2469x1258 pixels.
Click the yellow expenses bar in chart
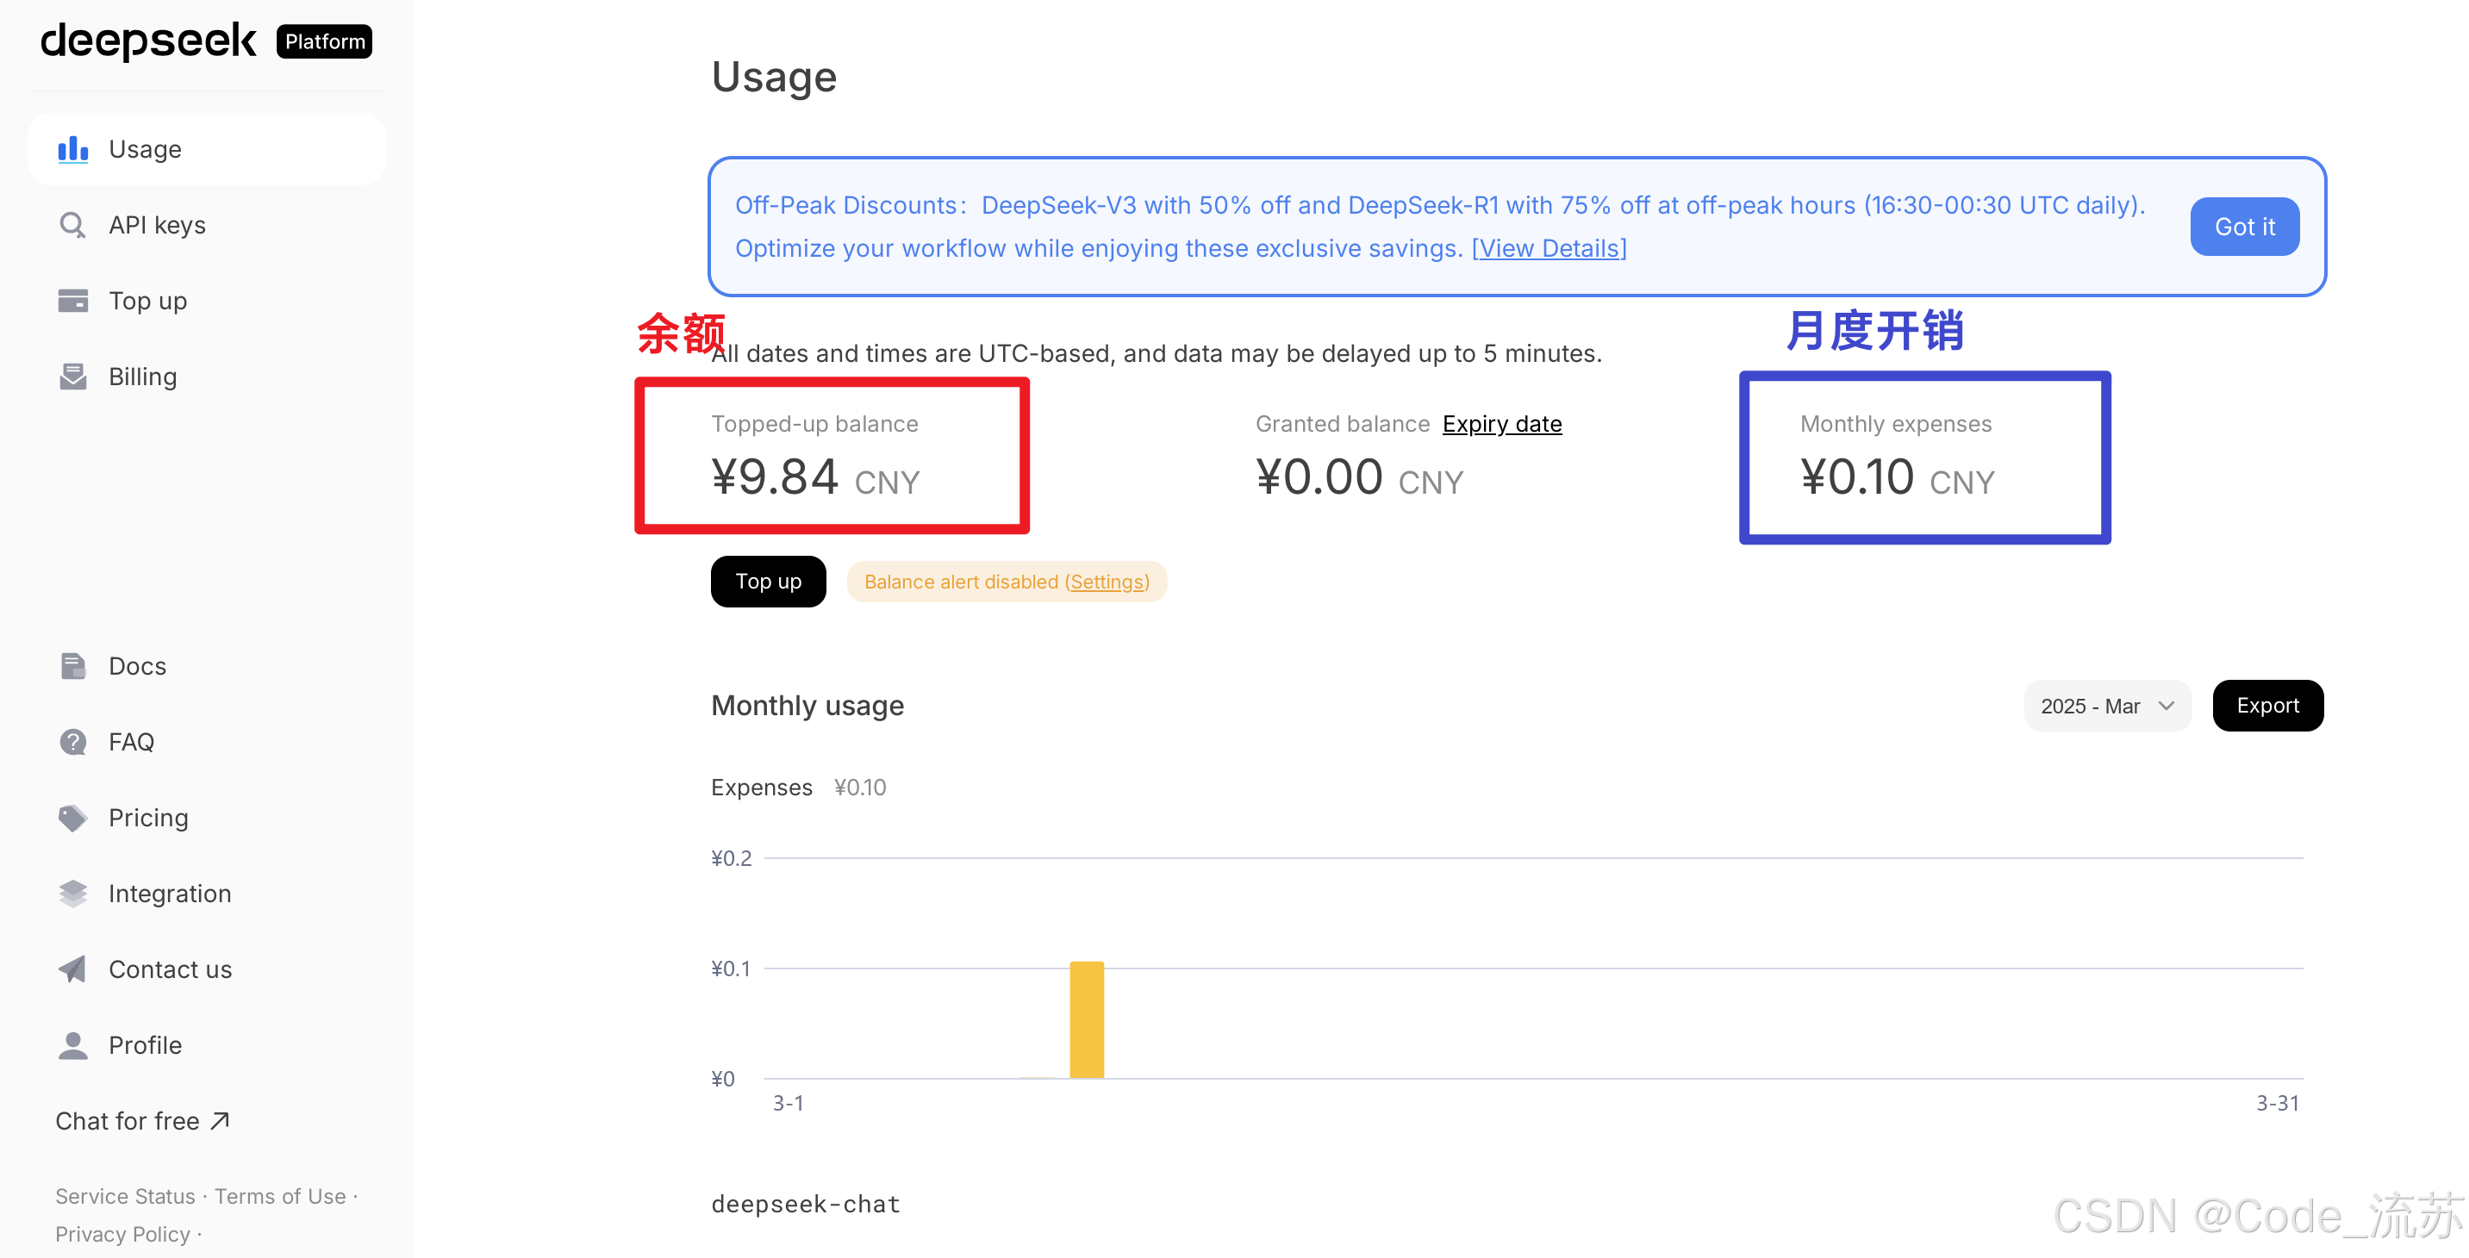(1086, 1019)
